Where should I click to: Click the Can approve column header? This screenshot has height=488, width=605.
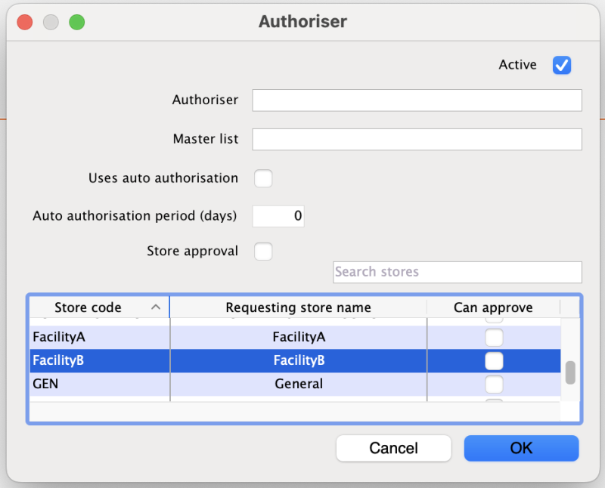(x=493, y=307)
